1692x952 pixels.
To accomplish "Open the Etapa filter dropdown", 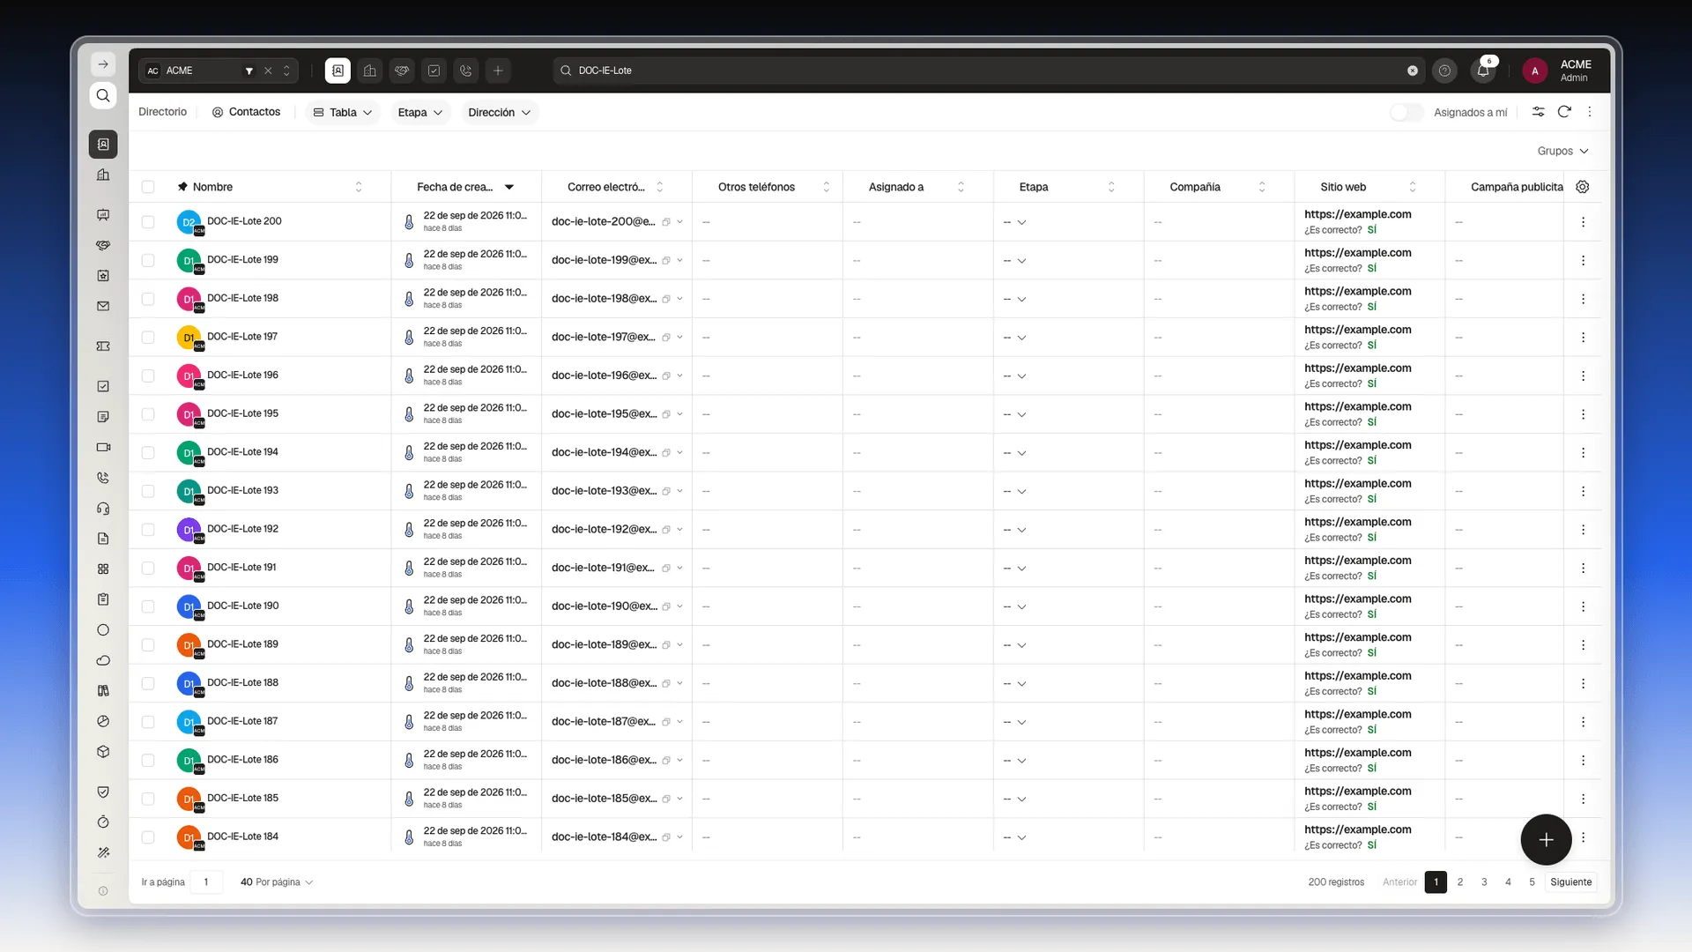I will (x=419, y=112).
